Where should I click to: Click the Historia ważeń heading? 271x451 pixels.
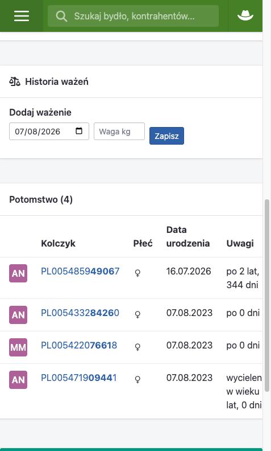pyautogui.click(x=57, y=81)
